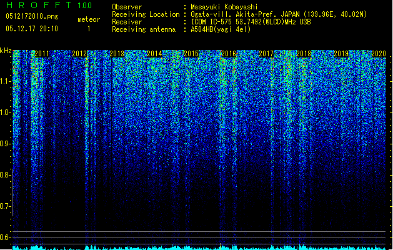This screenshot has height=250, width=393.
Task: Click the 0.6 kHz axis label
Action: tap(5, 237)
